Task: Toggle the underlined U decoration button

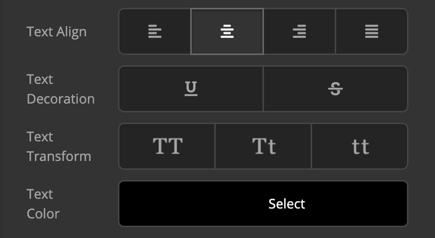Action: click(x=191, y=89)
